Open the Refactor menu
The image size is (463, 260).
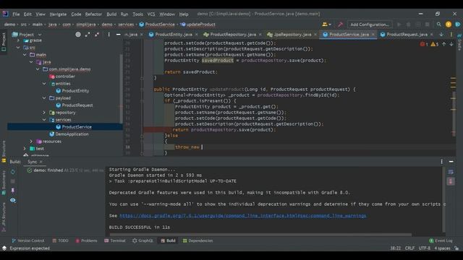(93, 14)
